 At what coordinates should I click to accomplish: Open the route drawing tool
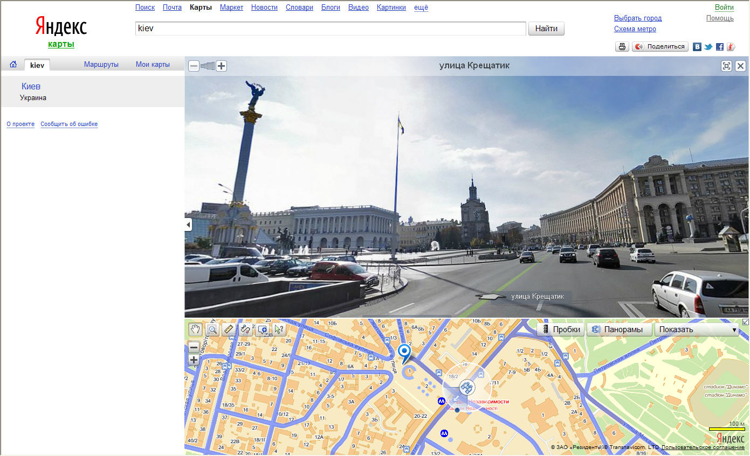click(245, 329)
